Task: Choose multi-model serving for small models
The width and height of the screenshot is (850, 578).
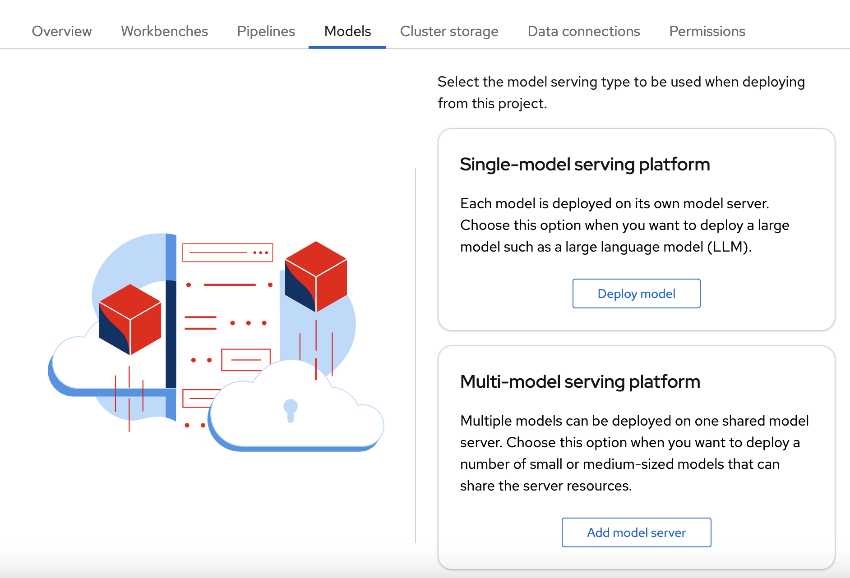Action: pos(636,532)
